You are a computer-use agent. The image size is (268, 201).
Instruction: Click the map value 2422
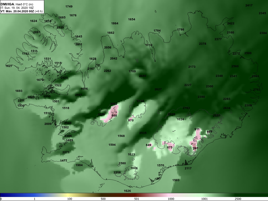[x=231, y=23]
